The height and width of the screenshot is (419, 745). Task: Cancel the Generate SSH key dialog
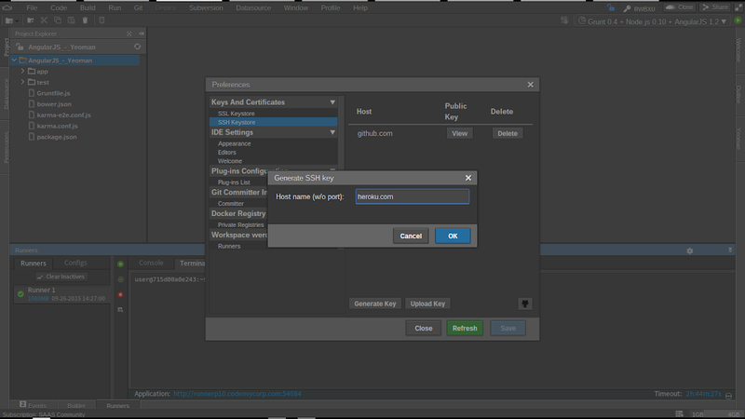tap(411, 237)
